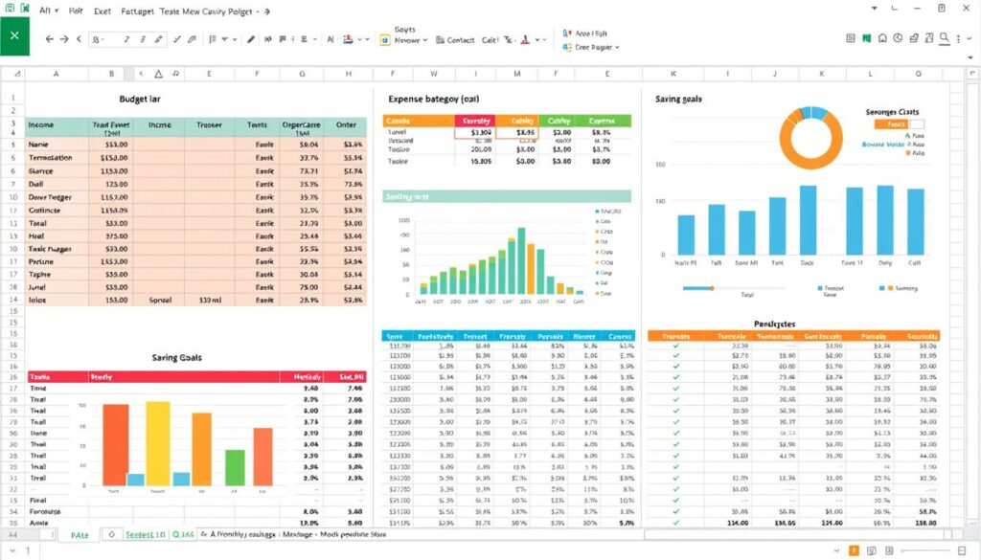Click the diamond add-sheet tab button

coord(111,534)
